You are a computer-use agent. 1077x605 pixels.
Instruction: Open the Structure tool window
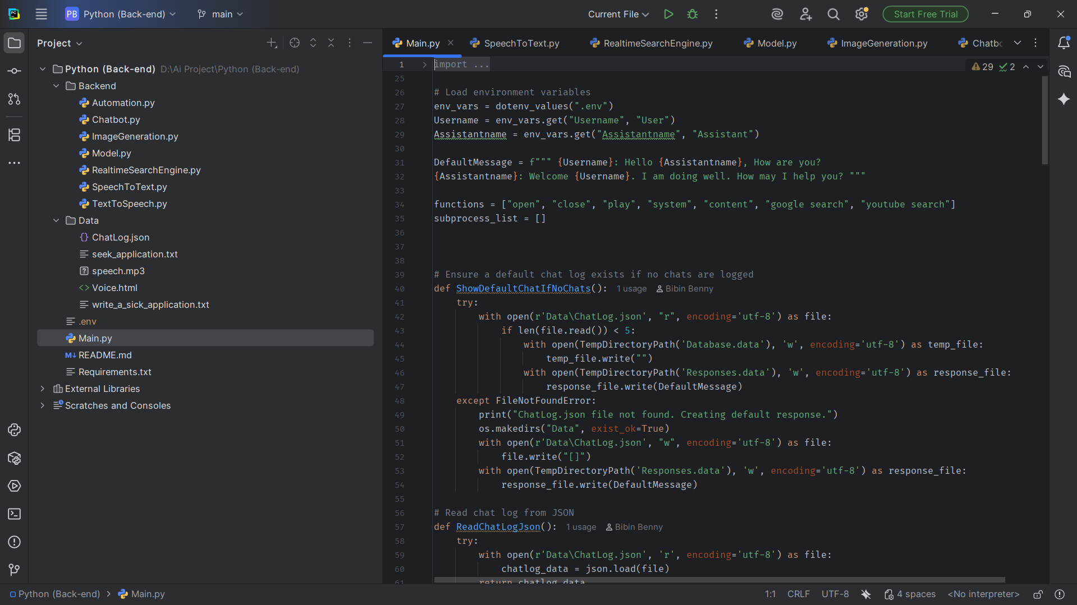(x=15, y=135)
